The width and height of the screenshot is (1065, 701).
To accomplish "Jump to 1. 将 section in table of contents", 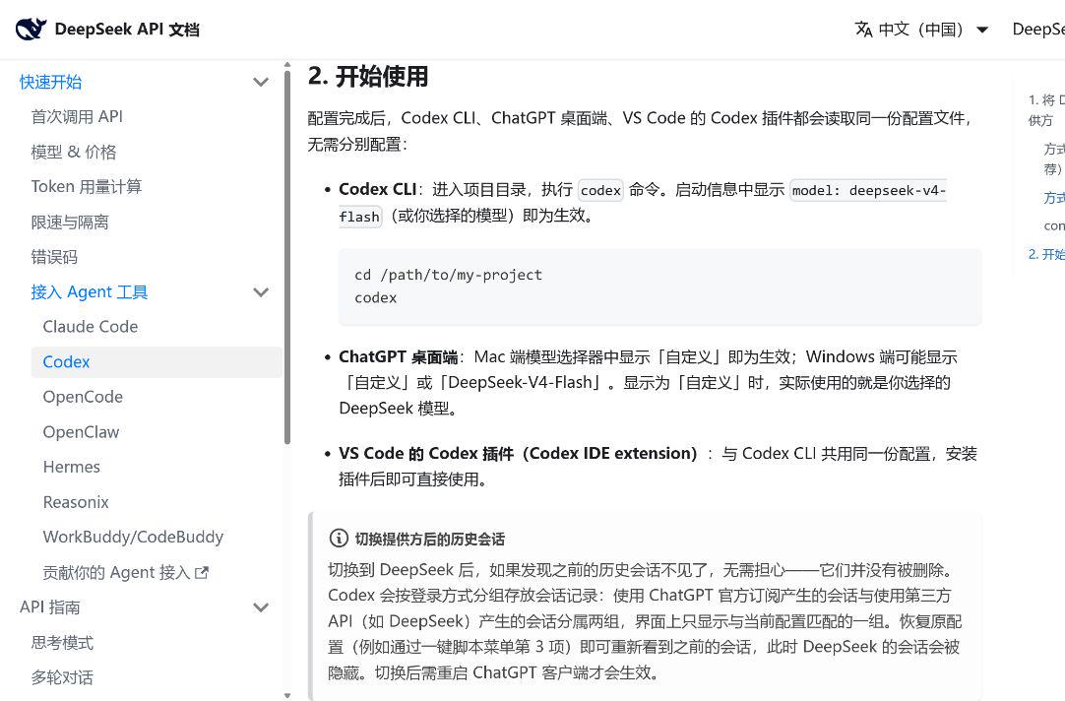I will 1046,110.
